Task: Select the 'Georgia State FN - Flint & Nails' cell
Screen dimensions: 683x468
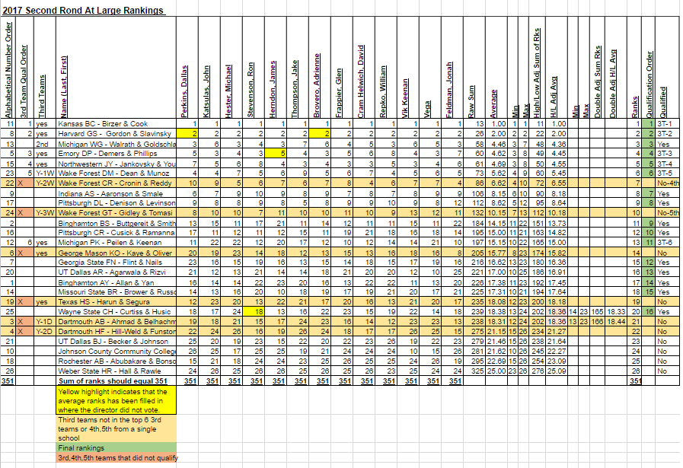Action: click(116, 262)
